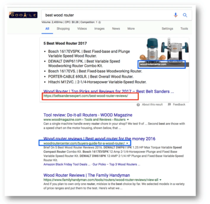Screen dimensions: 210x204
Task: Click the Feedback link
Action: 179,104
